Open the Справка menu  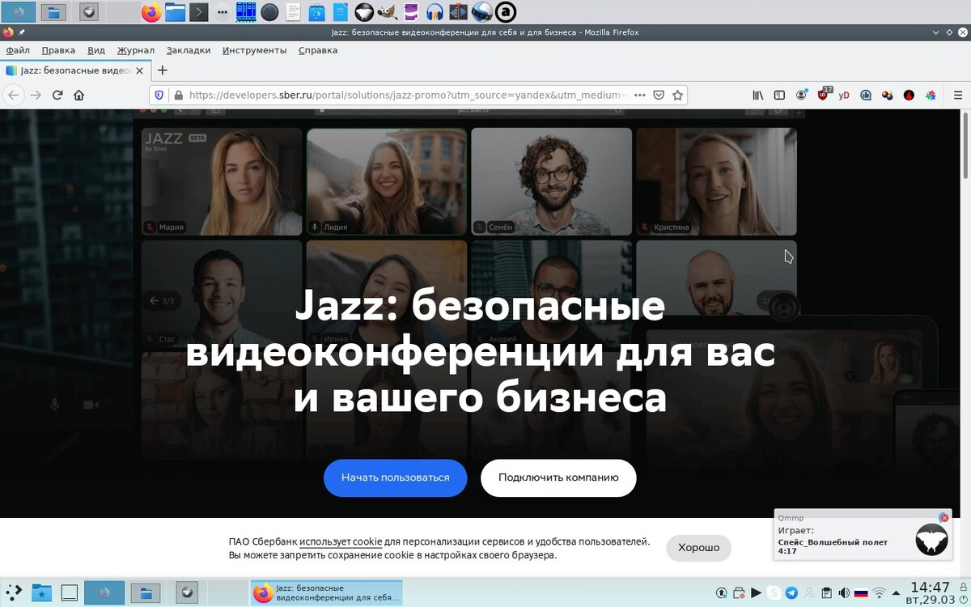pyautogui.click(x=318, y=50)
